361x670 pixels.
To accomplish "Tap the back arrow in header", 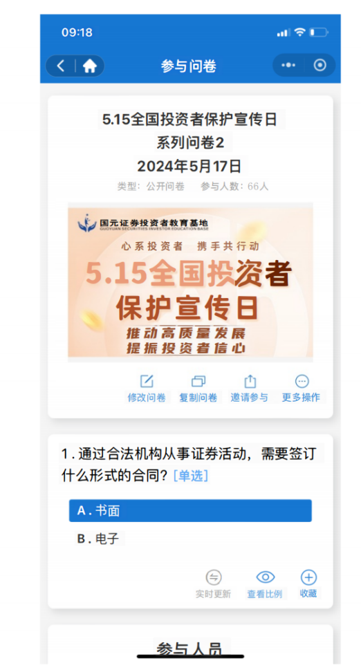I will [x=61, y=66].
